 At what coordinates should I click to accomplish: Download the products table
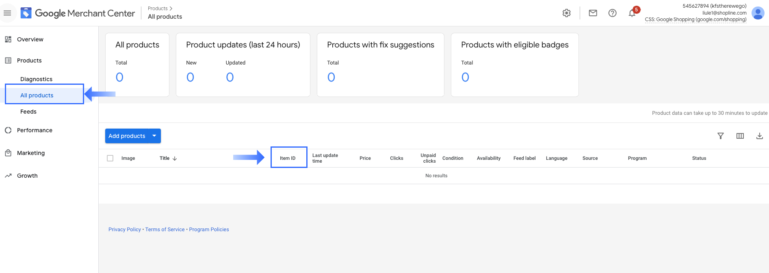coord(759,136)
